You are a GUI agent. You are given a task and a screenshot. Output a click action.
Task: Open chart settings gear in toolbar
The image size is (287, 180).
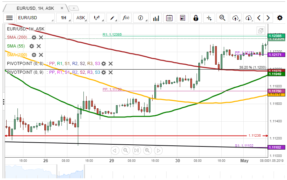(x=280, y=18)
